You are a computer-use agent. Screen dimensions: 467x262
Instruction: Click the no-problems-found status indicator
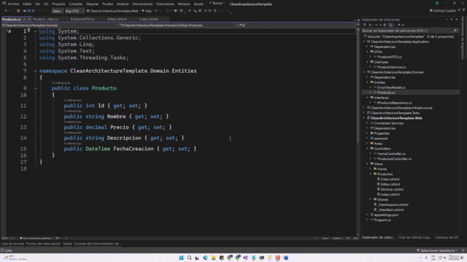click(x=35, y=238)
